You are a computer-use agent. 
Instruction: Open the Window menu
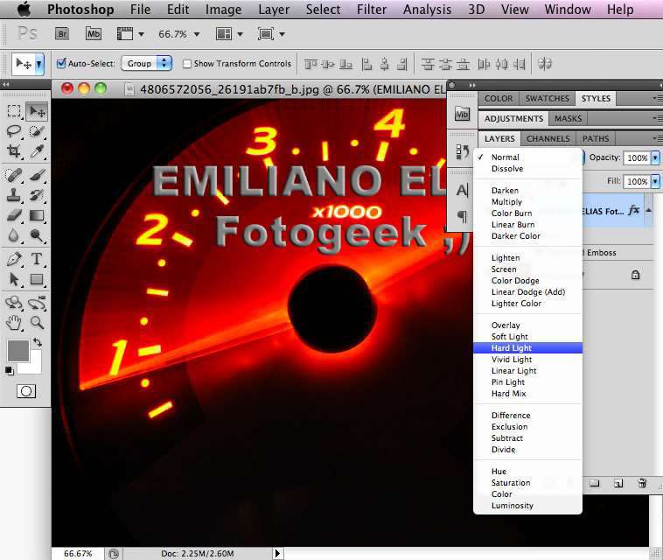(568, 10)
